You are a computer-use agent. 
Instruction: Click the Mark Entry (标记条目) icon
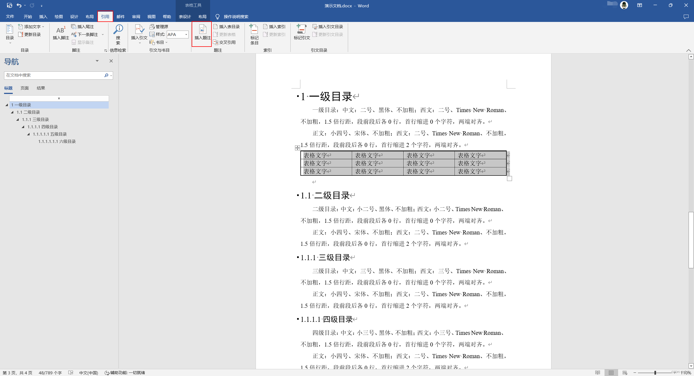[254, 30]
